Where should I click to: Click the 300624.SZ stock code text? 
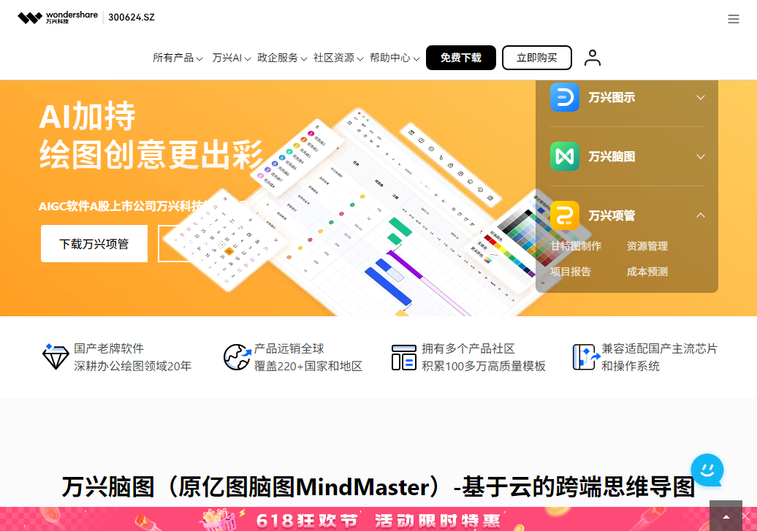pos(132,18)
